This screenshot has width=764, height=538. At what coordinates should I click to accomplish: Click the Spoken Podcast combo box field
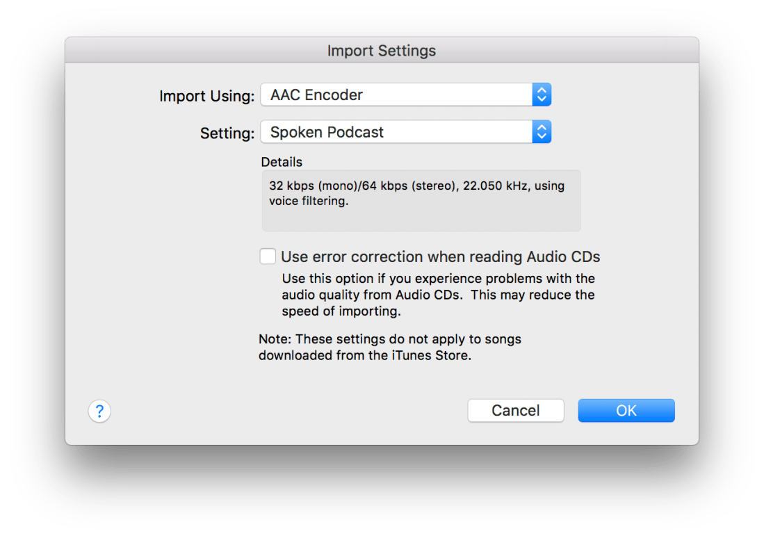(x=396, y=132)
